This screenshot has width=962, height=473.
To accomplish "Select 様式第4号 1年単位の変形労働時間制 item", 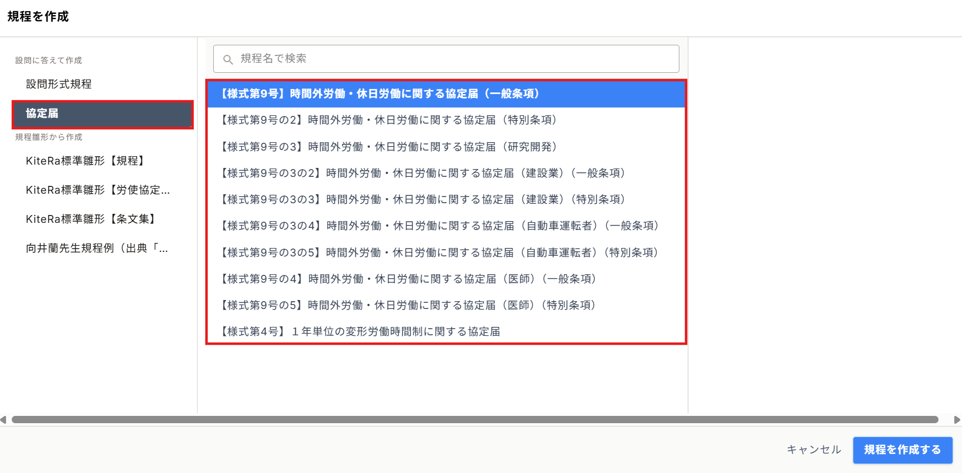I will 446,331.
